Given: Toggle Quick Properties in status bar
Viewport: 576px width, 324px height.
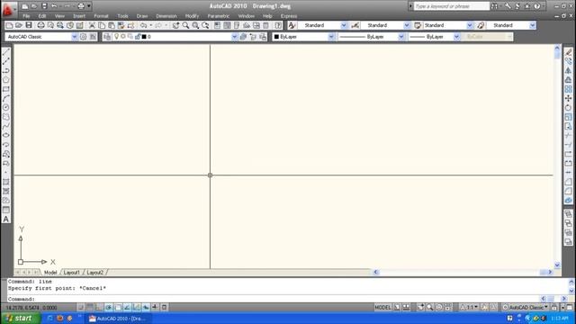Looking at the screenshot, I should [164, 307].
